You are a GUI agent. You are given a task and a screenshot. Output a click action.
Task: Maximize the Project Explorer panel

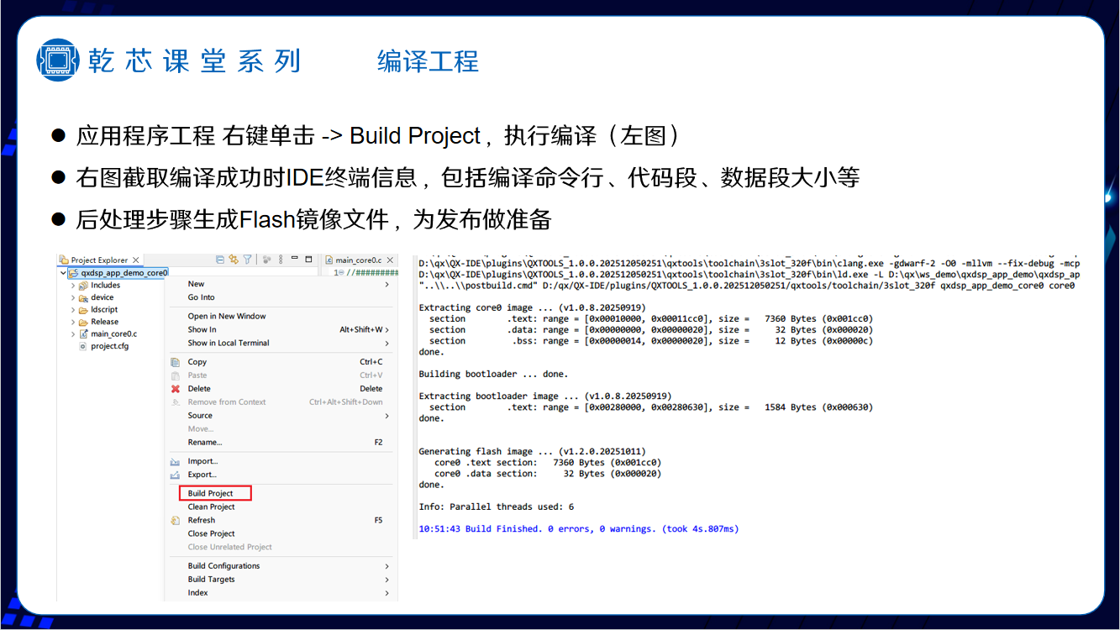(x=308, y=259)
